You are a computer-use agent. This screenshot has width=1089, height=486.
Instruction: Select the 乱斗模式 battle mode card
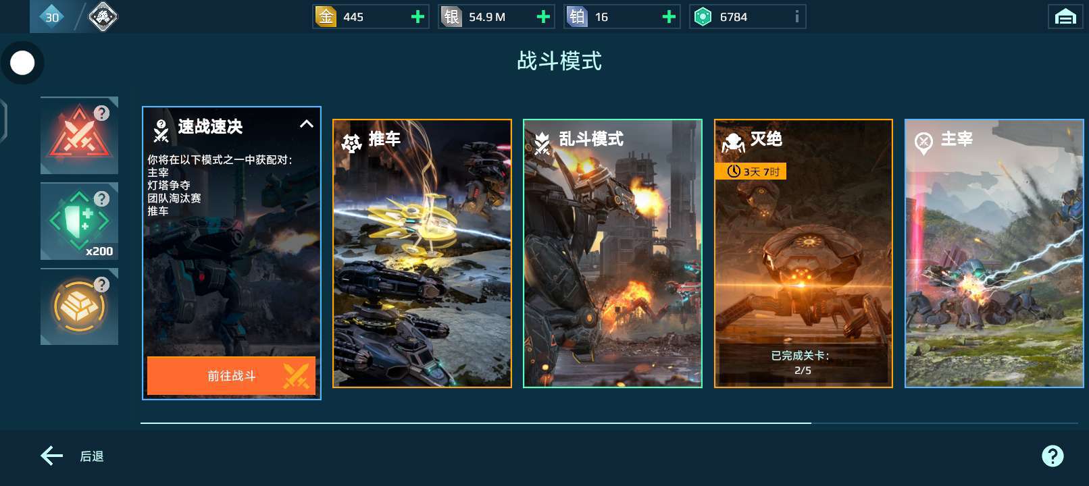(x=613, y=253)
